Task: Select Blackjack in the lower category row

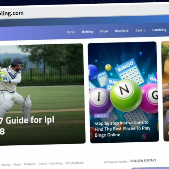Action: [30, 164]
